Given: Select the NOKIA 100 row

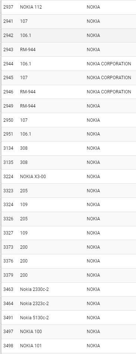Looking at the screenshot, I should (x=68, y=332).
